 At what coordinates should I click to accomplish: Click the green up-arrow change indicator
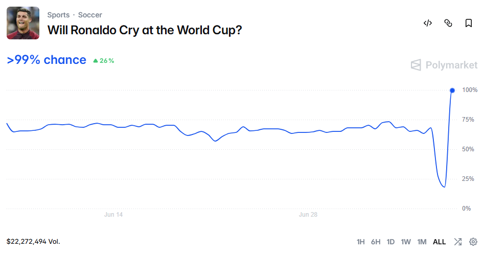coord(104,61)
